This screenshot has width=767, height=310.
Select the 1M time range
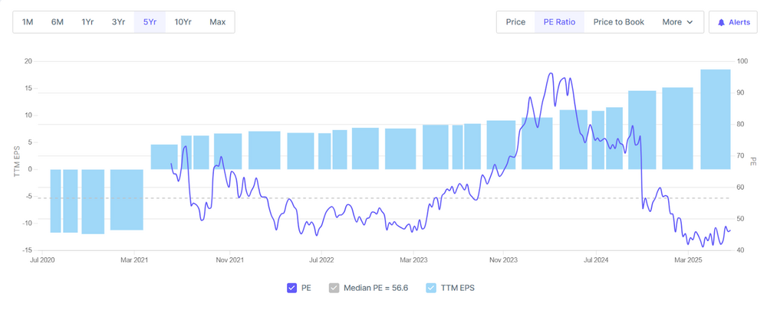click(x=28, y=22)
